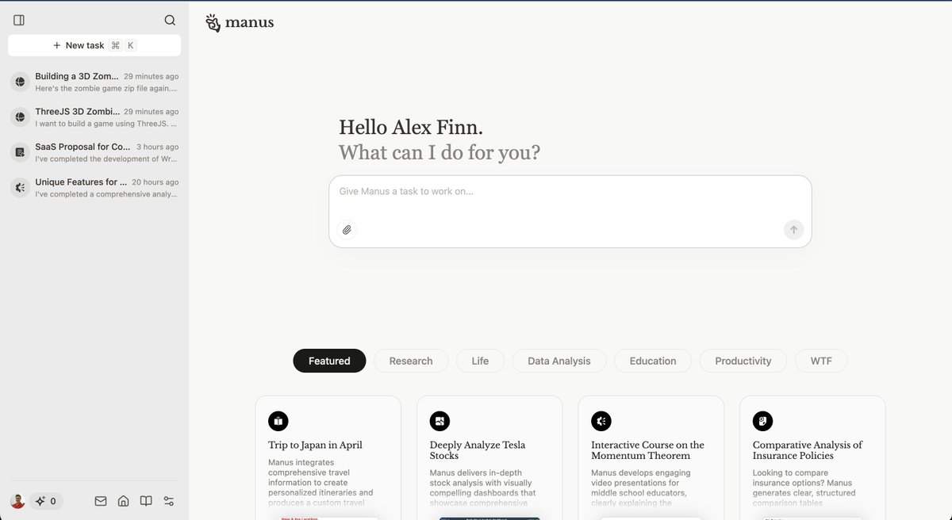Open the mail inbox icon
Screen dimensions: 952x520
click(101, 501)
